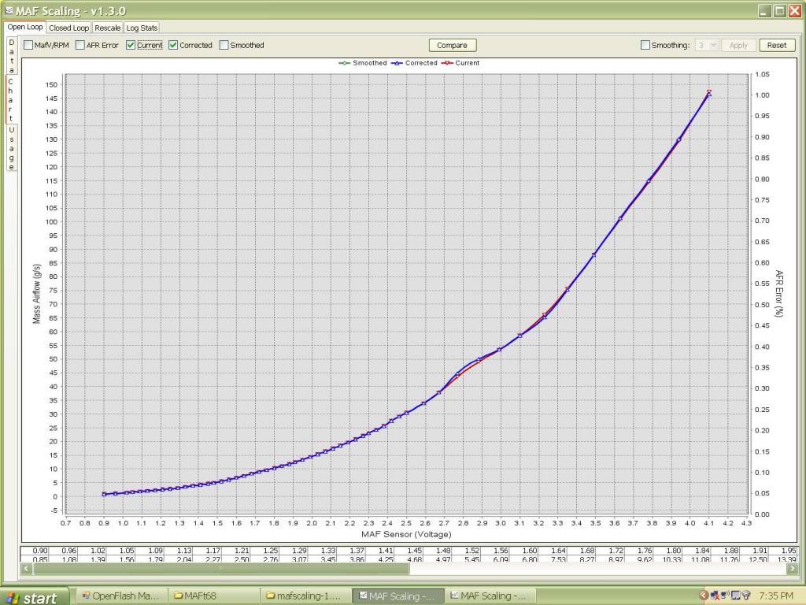806x605 pixels.
Task: Uncheck the Current curve checkbox
Action: pos(131,46)
